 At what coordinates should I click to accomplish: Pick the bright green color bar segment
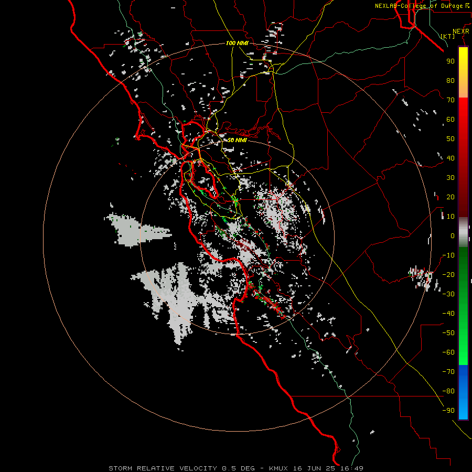pyautogui.click(x=463, y=346)
